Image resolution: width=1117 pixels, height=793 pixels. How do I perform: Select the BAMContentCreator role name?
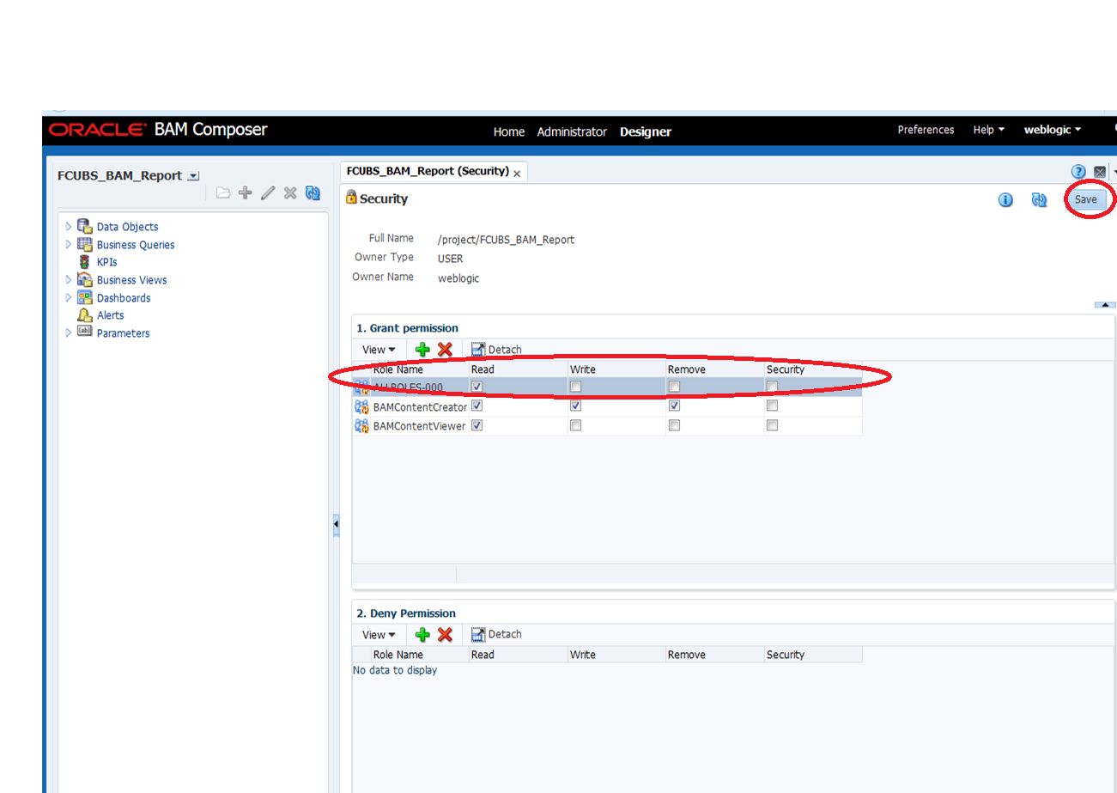point(420,406)
